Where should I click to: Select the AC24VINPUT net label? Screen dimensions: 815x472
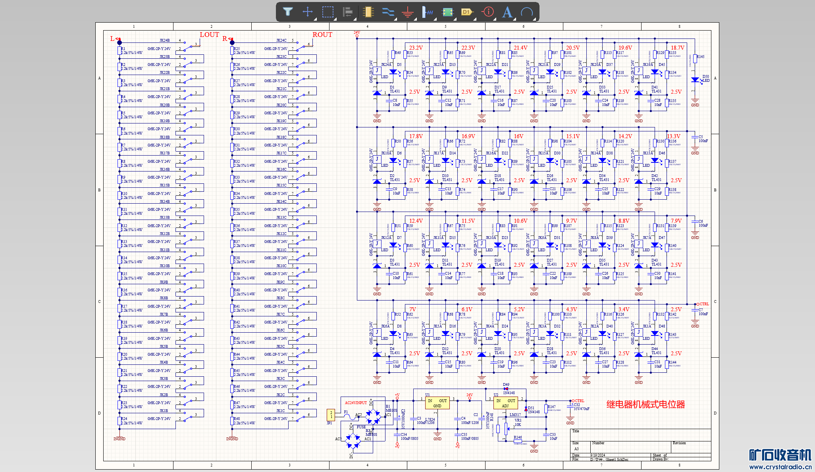pos(356,403)
